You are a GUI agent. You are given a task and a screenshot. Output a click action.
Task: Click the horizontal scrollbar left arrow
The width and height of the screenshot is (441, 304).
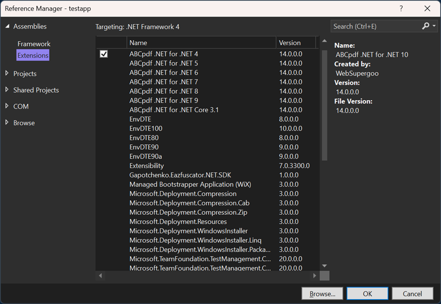[x=100, y=275]
